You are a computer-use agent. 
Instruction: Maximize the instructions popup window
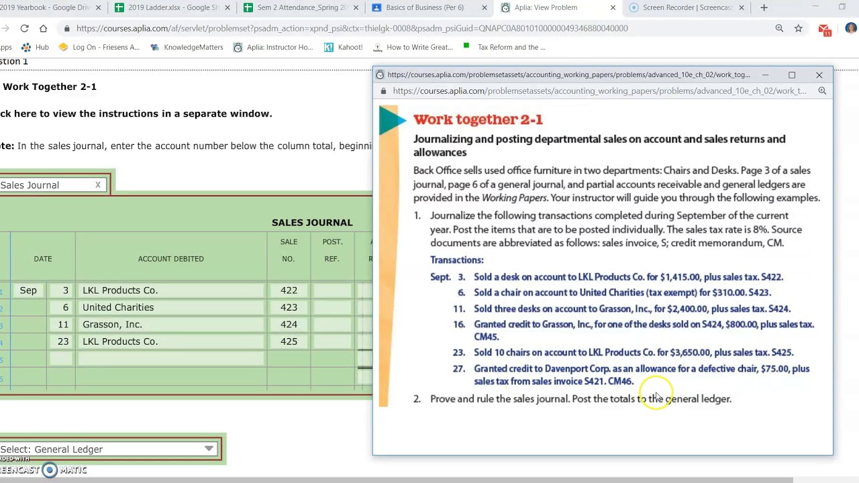point(792,74)
